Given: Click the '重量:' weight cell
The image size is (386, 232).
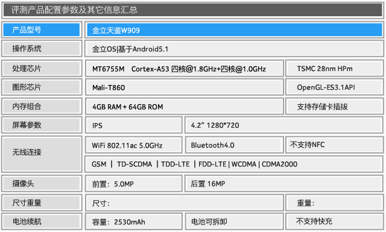Looking at the screenshot, I should click(335, 202).
